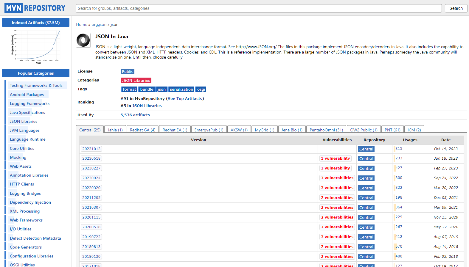Open XML Processing category
469x267 pixels.
(25, 211)
